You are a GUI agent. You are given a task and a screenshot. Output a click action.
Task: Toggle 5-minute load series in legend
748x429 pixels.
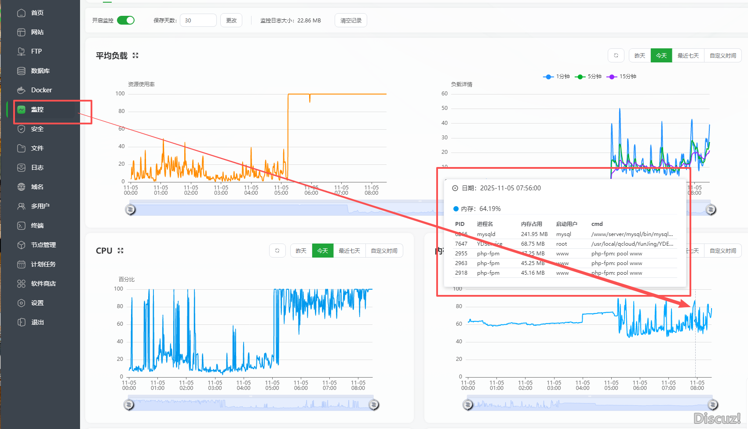[x=588, y=76]
